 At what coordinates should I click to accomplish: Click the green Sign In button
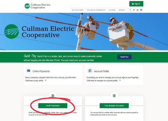coord(136,4)
